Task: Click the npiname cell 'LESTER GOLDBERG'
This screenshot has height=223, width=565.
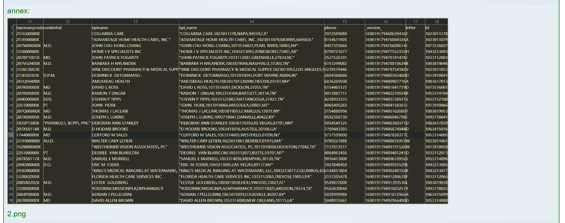Action: [135, 183]
